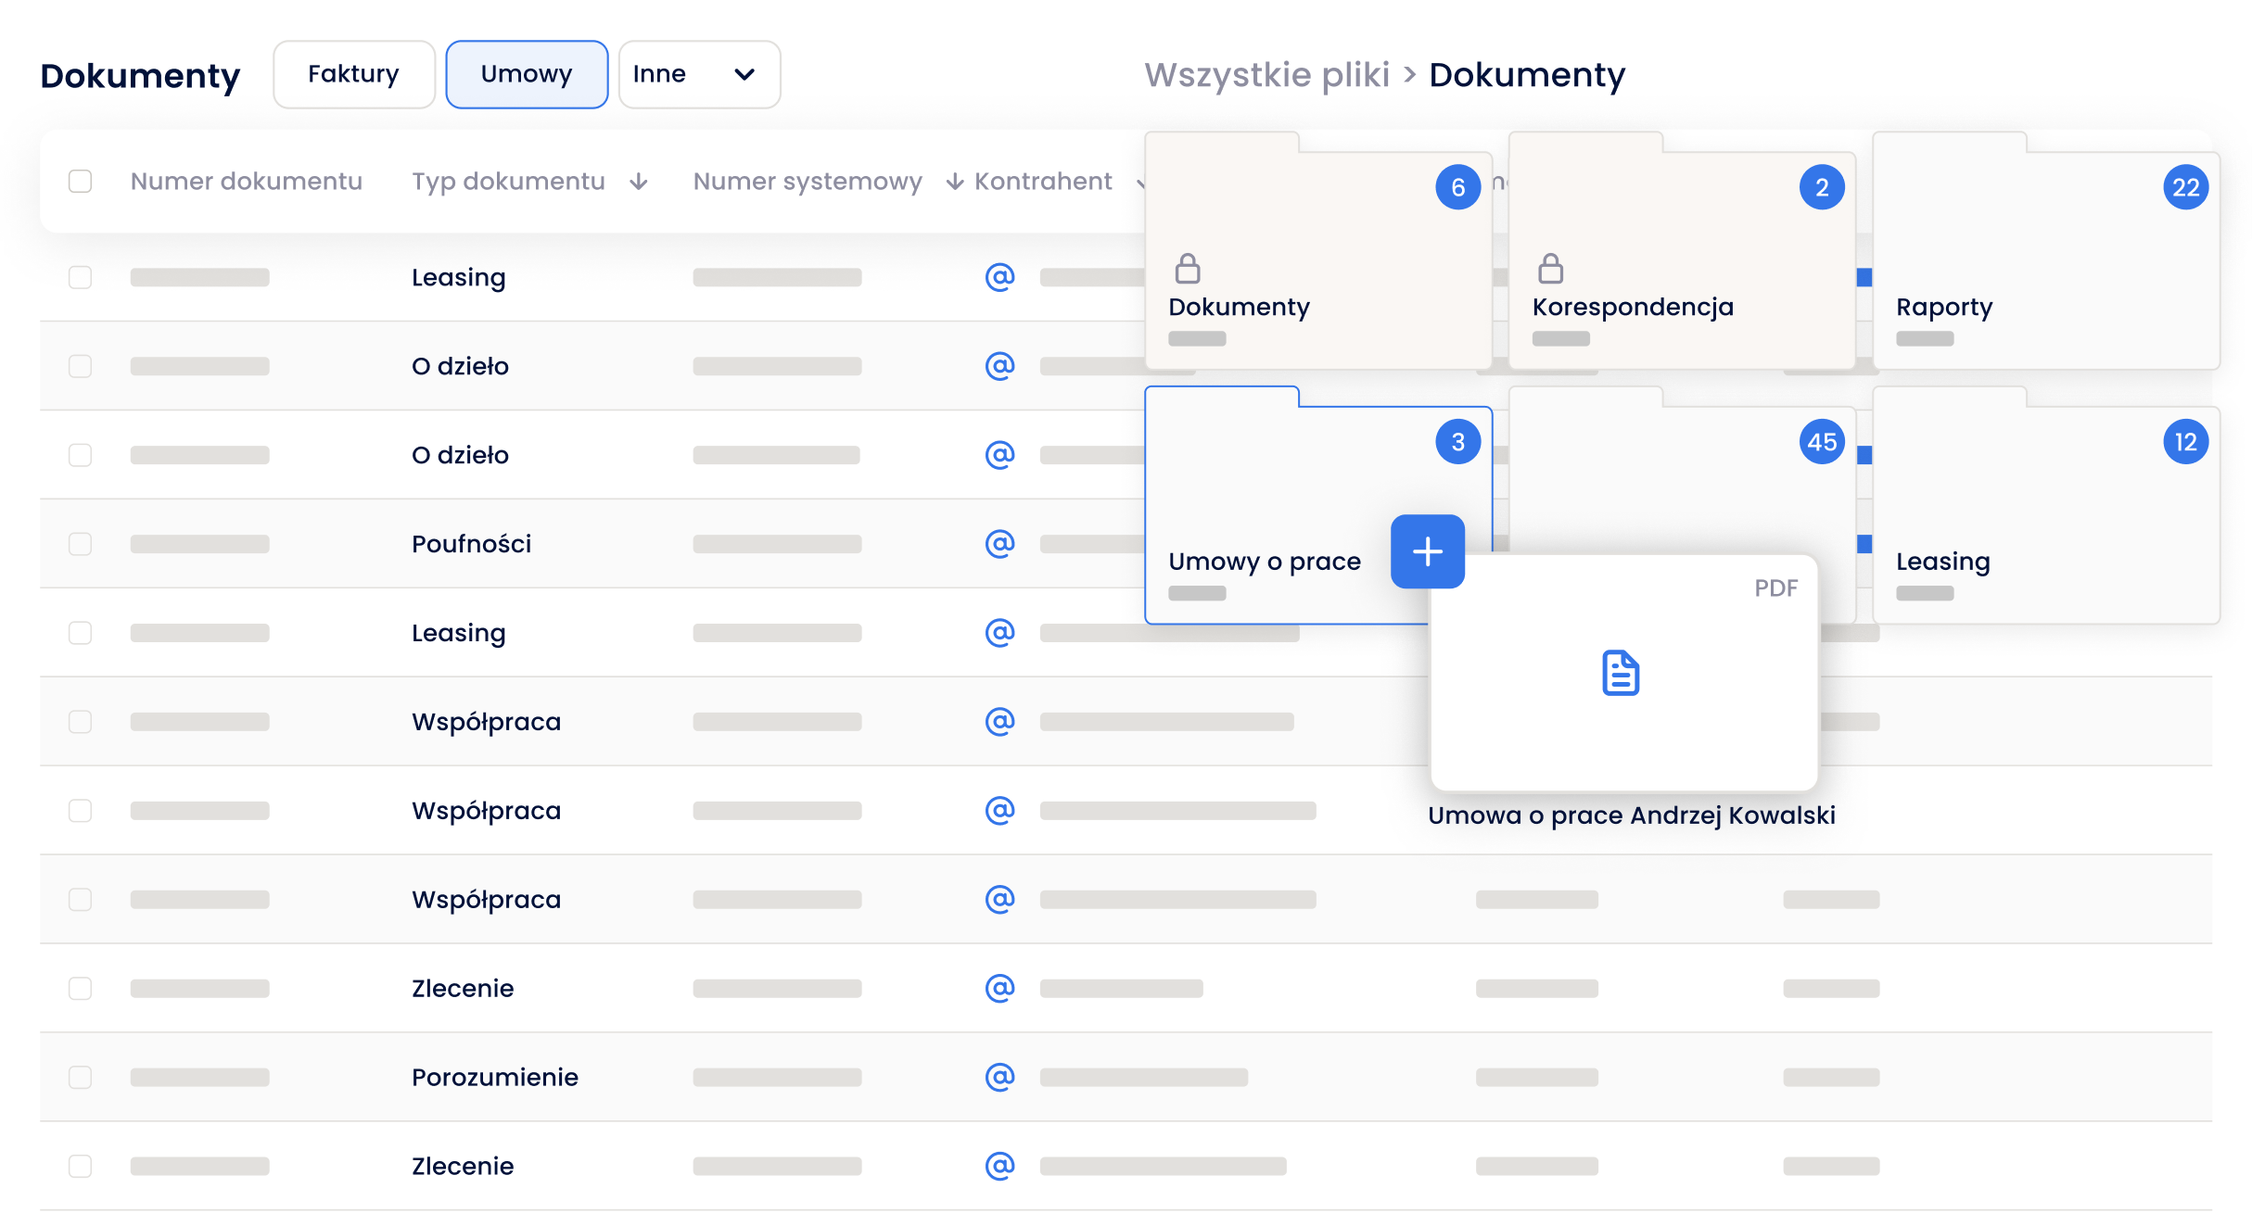Open the Umowy o prace folder
This screenshot has width=2252, height=1226.
coord(1318,506)
